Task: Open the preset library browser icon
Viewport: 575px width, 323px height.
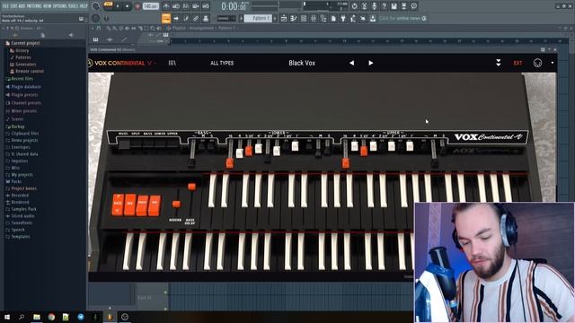Action: (x=172, y=63)
